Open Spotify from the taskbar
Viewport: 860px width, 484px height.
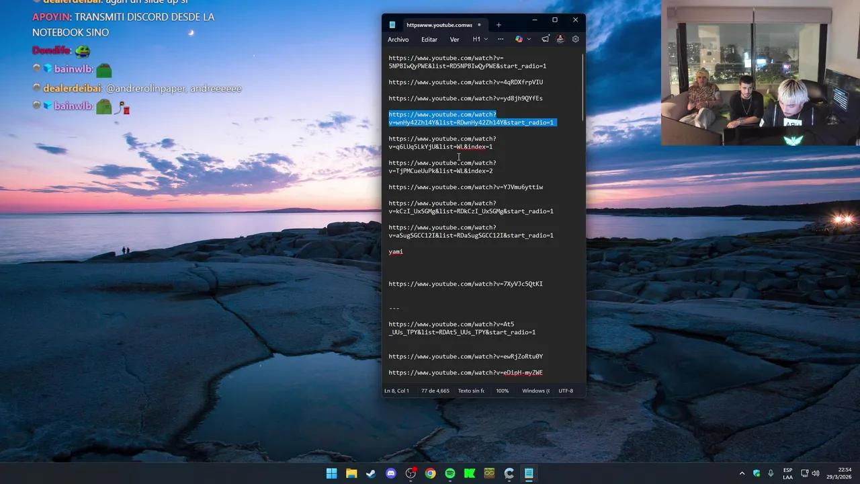[450, 473]
